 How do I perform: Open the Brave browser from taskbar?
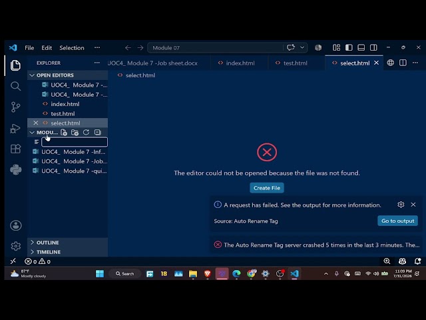tap(208, 273)
